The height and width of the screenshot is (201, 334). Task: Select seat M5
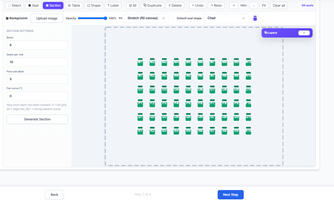[188, 62]
